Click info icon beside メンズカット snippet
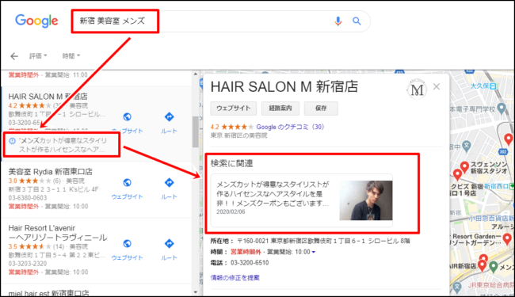Image resolution: width=515 pixels, height=297 pixels. click(x=12, y=141)
